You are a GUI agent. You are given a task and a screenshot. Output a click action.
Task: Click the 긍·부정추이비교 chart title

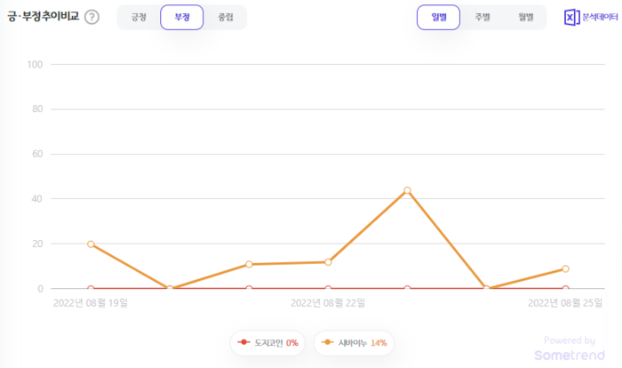(x=42, y=17)
